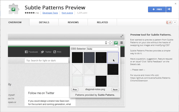The width and height of the screenshot is (179, 112).
Task: Add the extension with the FREE button
Action: pyautogui.click(x=157, y=9)
